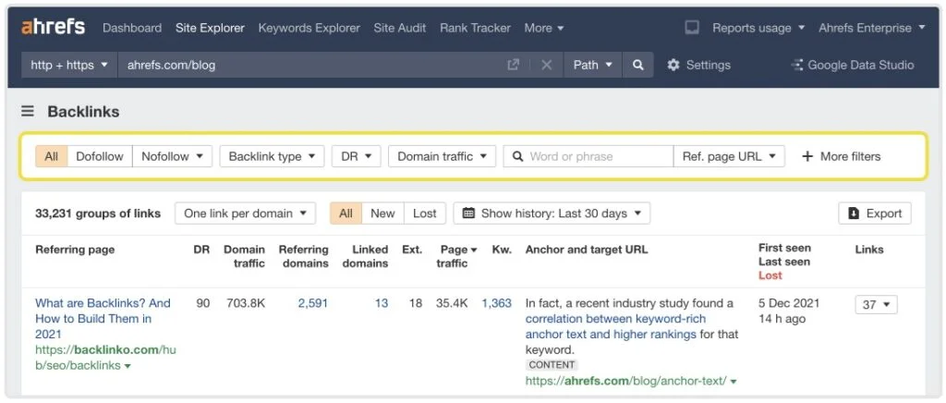The height and width of the screenshot is (403, 946).
Task: Open One link per domain dropdown
Action: point(245,213)
